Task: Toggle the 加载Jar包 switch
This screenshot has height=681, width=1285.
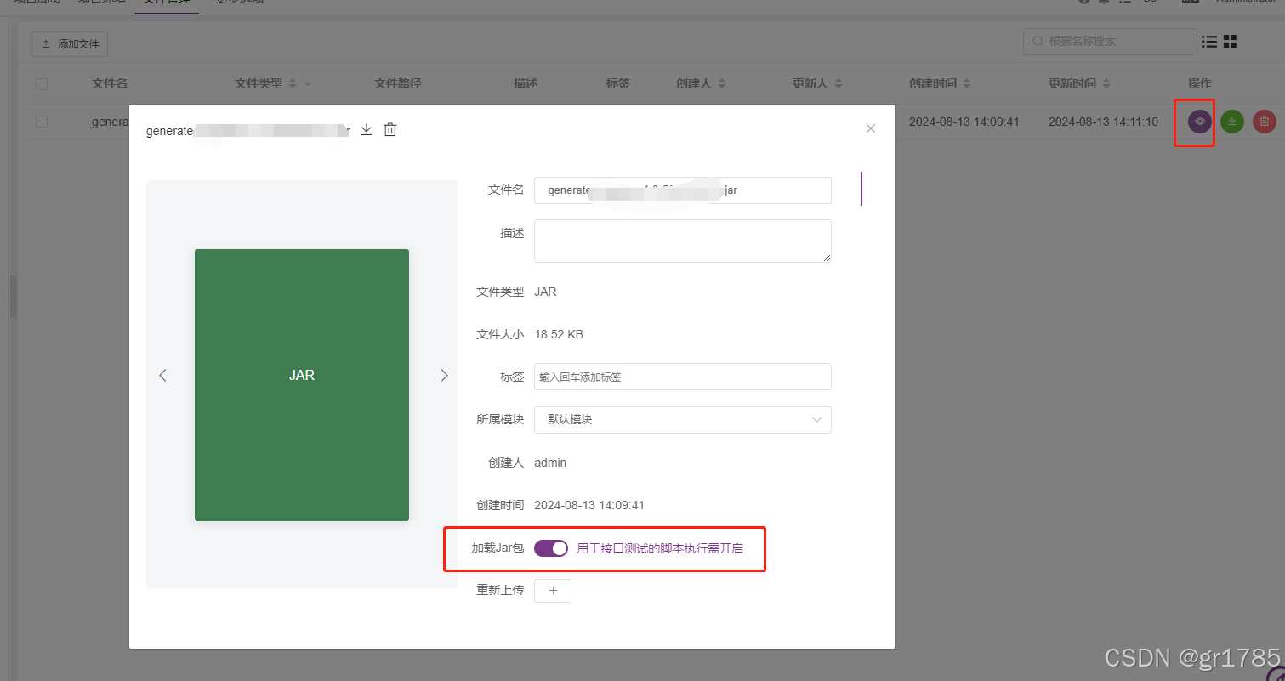Action: [x=551, y=548]
